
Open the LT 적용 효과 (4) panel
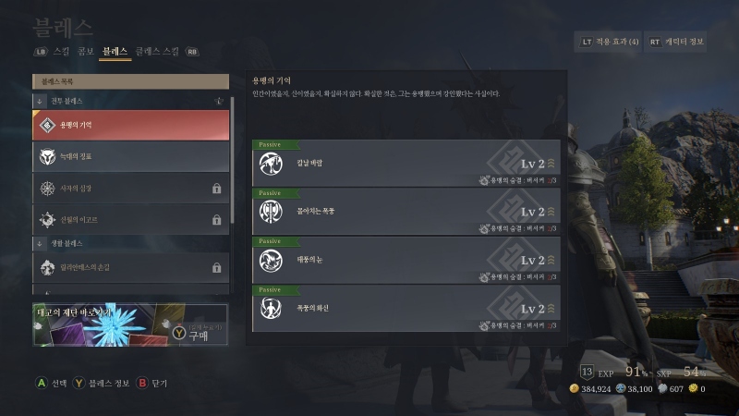coord(609,42)
